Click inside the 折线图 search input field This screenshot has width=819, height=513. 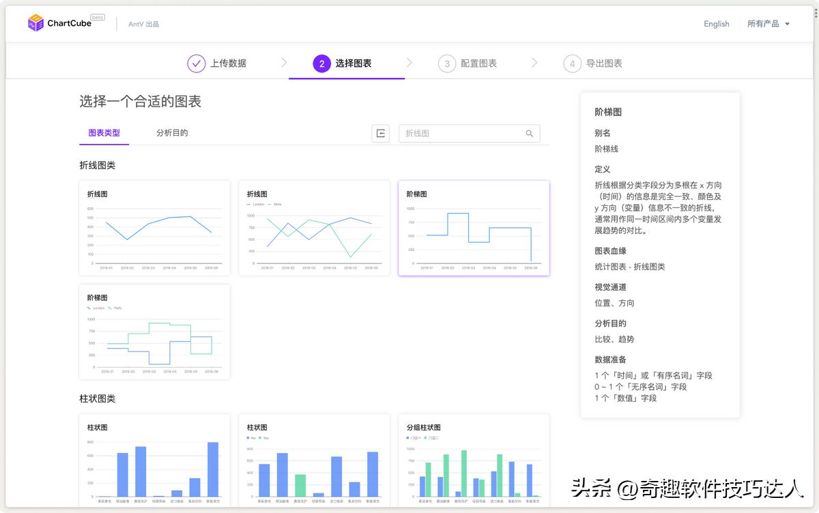[457, 133]
